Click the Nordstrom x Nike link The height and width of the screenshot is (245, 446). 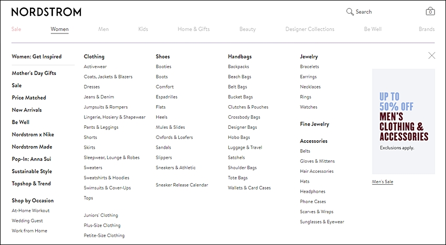point(33,135)
